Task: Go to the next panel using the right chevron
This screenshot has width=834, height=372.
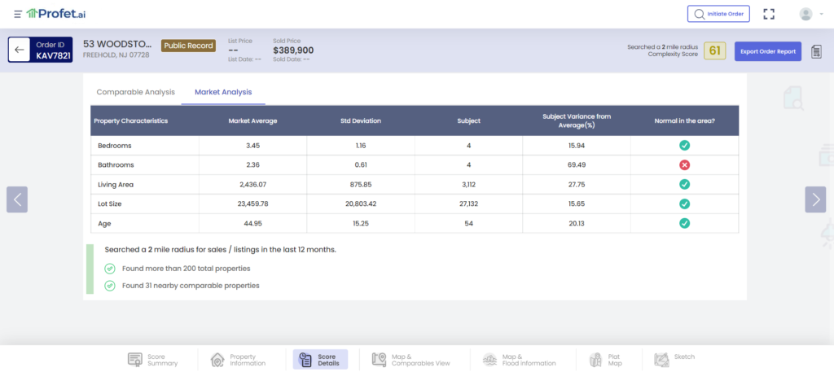Action: (x=815, y=199)
